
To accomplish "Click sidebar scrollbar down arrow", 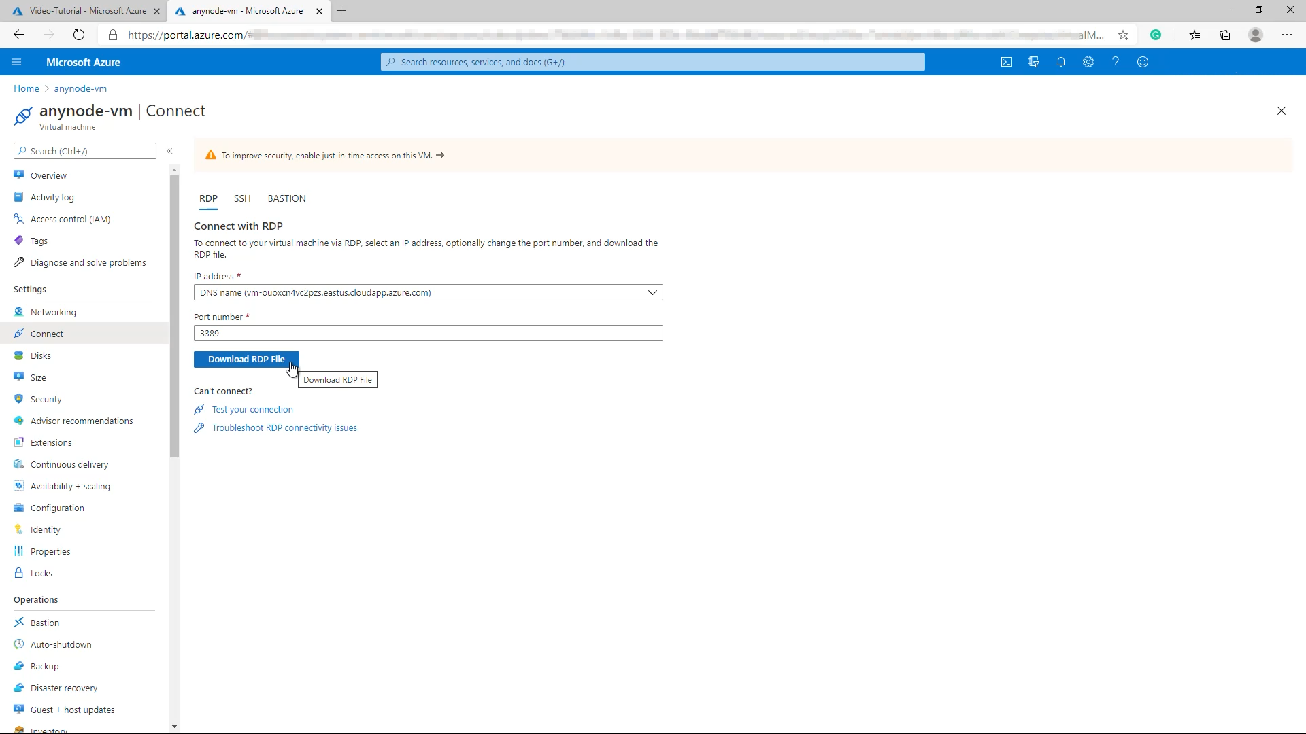I will point(174,727).
